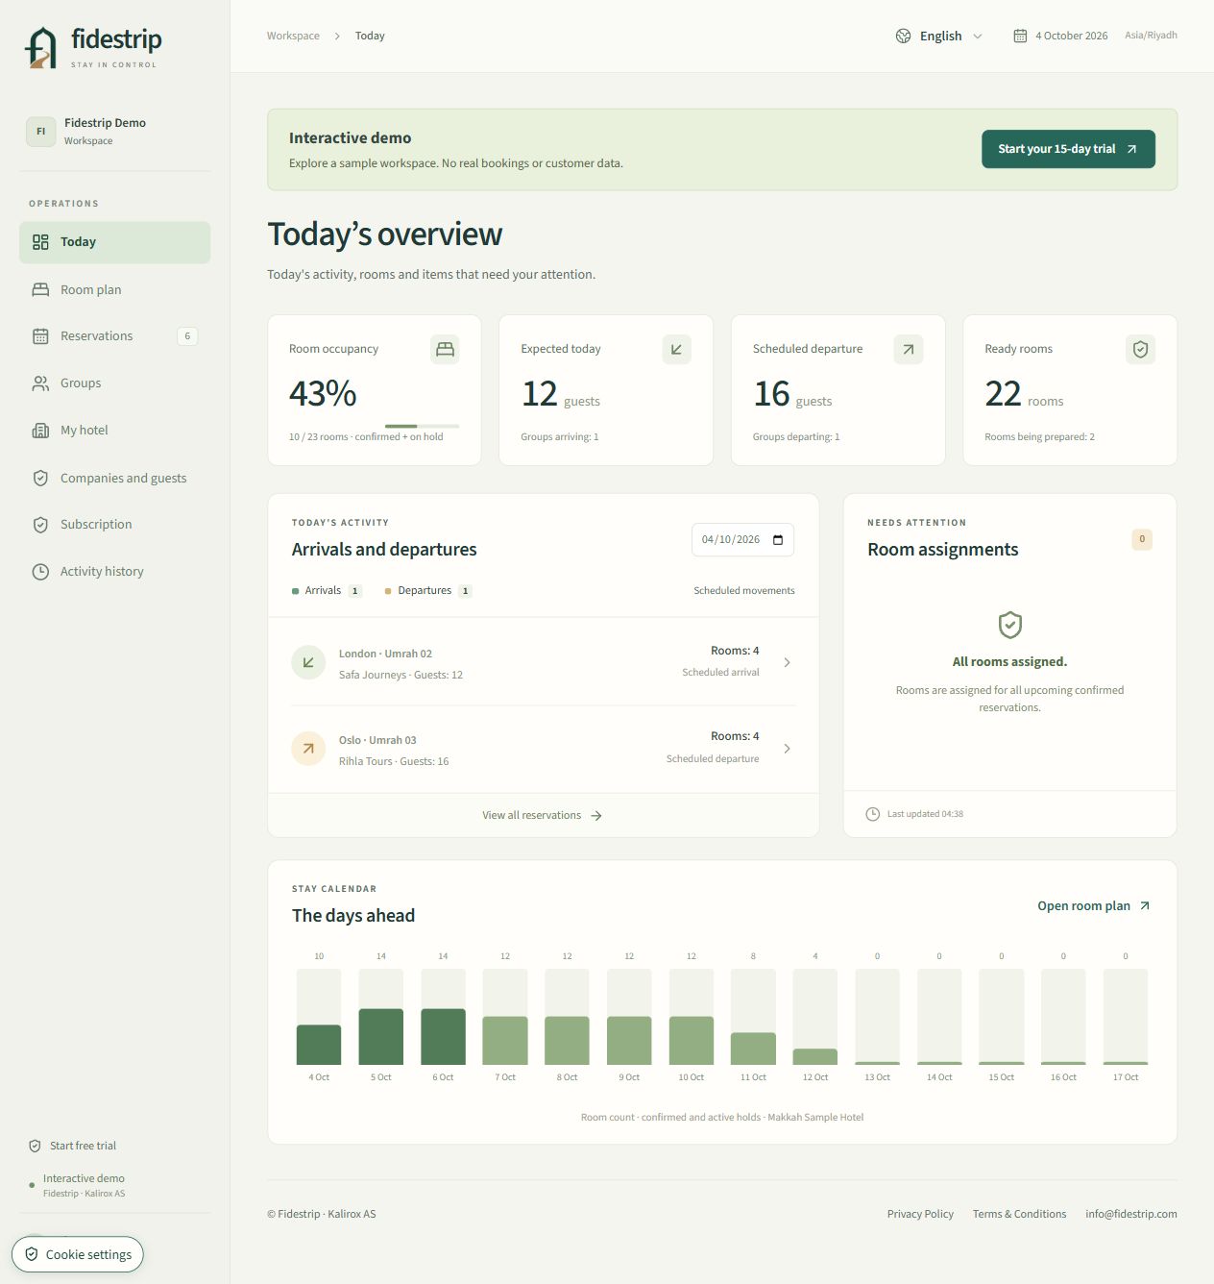Click the 04/10/2026 date field

(x=742, y=540)
